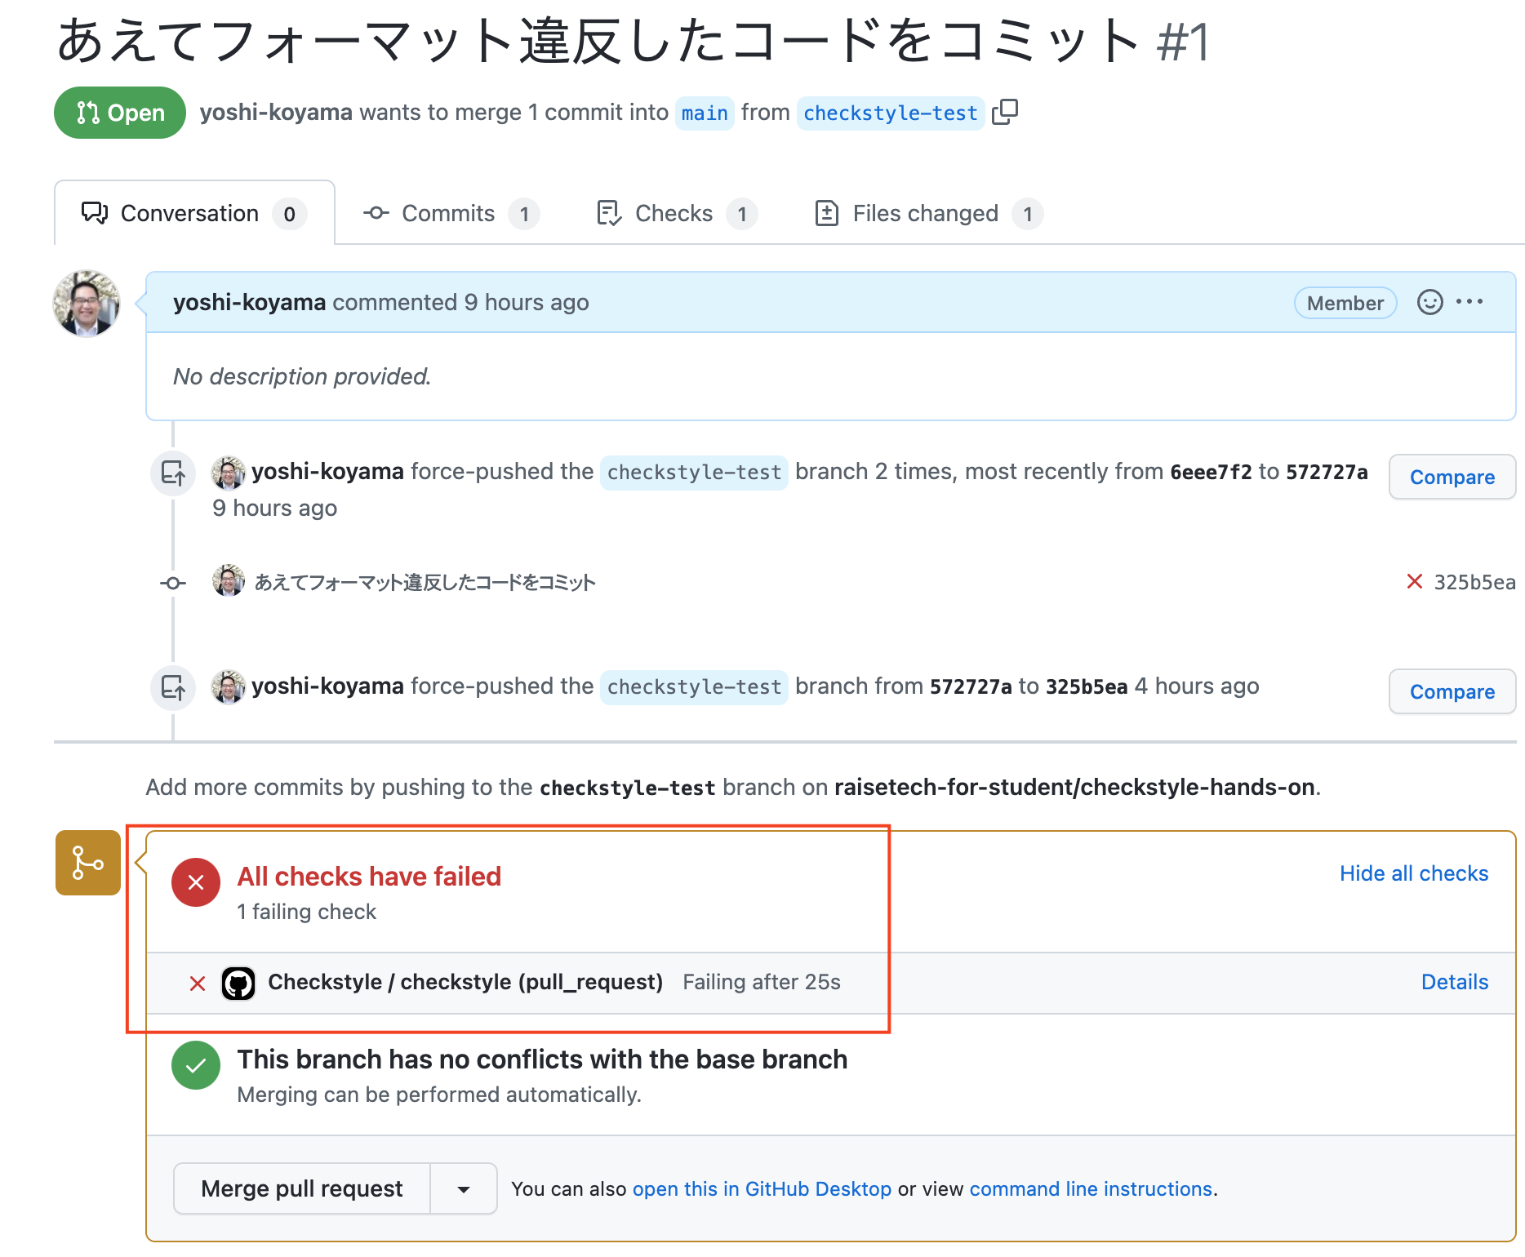The height and width of the screenshot is (1257, 1525).
Task: Click the first force-push arrow icon in the timeline
Action: [x=172, y=473]
